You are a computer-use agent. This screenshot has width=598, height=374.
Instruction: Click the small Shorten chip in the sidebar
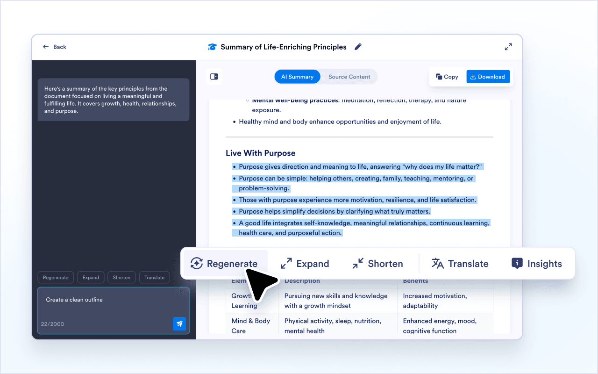(x=121, y=277)
